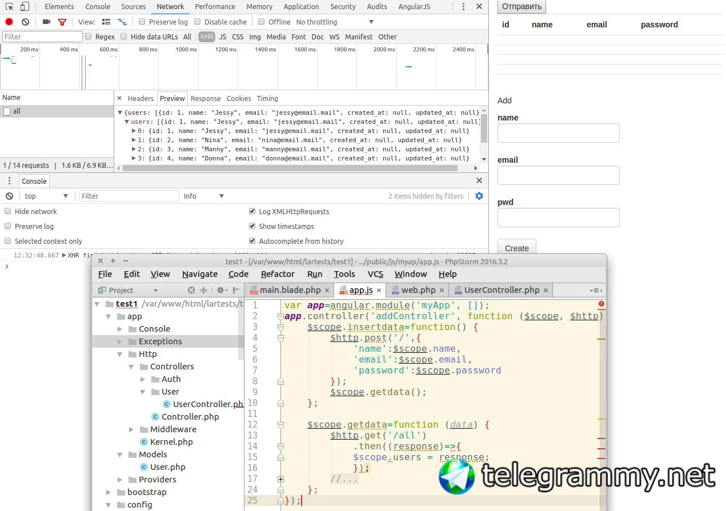Click the Network filter text field
Viewport: 726px width, 511px height.
pos(42,37)
